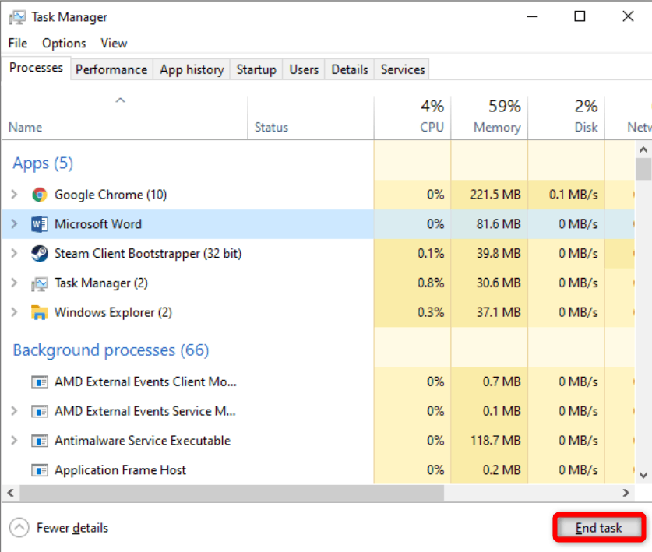Expand the Steam Client Bootstrapper group

point(14,253)
